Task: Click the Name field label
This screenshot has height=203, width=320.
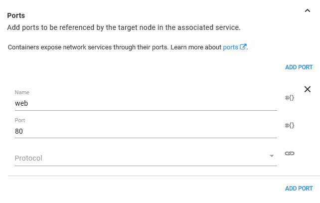Action: [22, 92]
